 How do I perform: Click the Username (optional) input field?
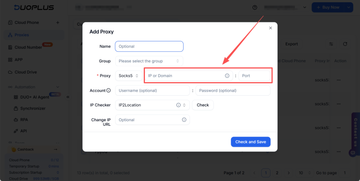[x=153, y=90]
